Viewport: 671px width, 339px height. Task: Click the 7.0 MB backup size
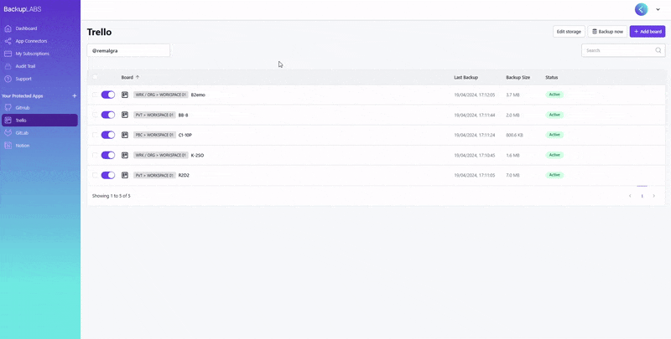(x=512, y=175)
